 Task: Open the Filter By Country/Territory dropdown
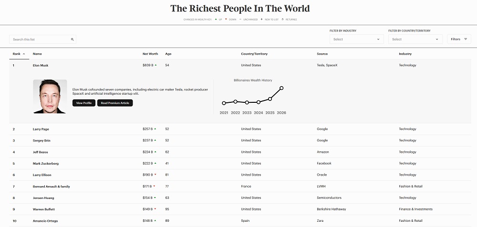[415, 39]
